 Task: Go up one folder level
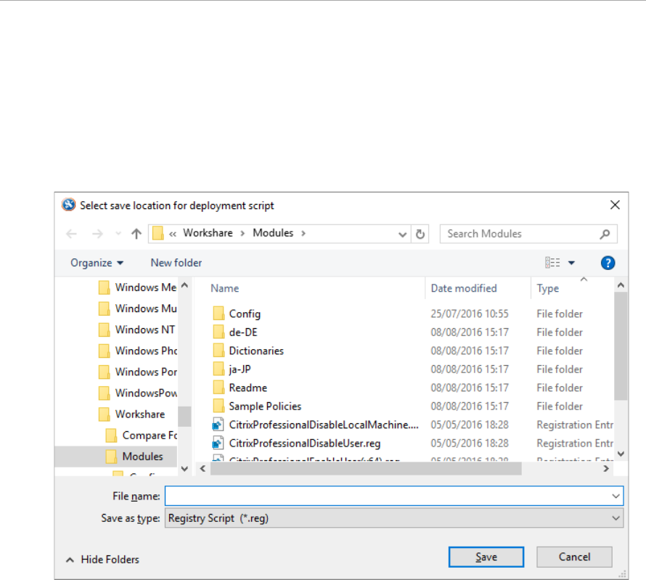tap(136, 234)
